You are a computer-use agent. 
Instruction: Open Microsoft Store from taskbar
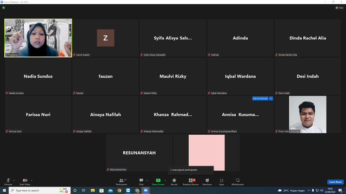(102, 190)
